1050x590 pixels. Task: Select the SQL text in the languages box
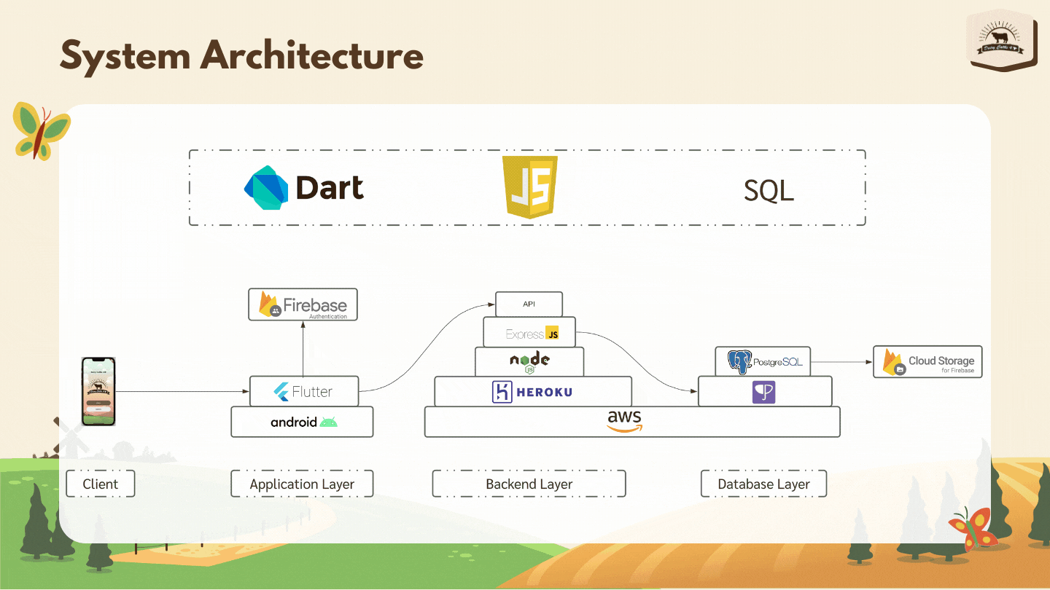769,190
